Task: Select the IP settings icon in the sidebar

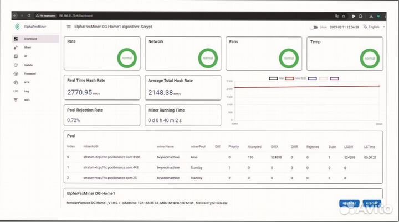Action: click(x=16, y=56)
